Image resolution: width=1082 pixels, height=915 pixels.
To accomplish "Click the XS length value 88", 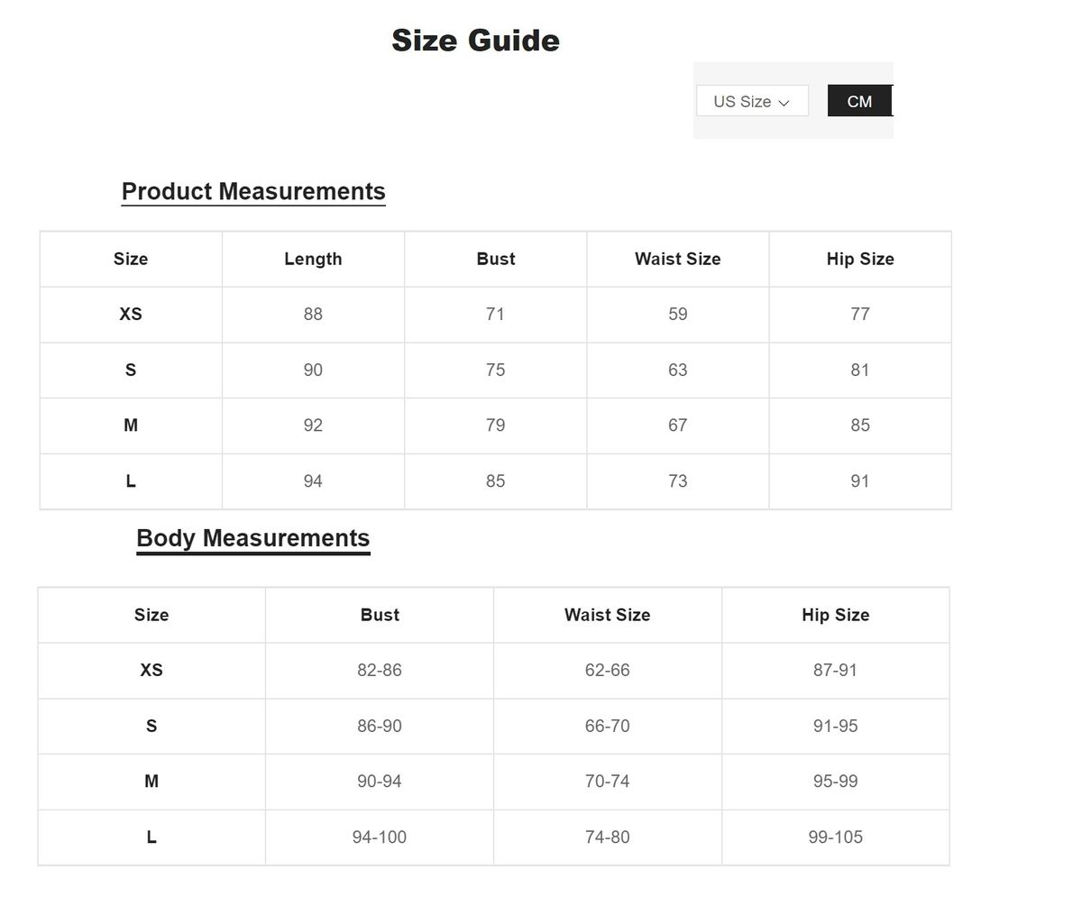I will click(x=313, y=314).
